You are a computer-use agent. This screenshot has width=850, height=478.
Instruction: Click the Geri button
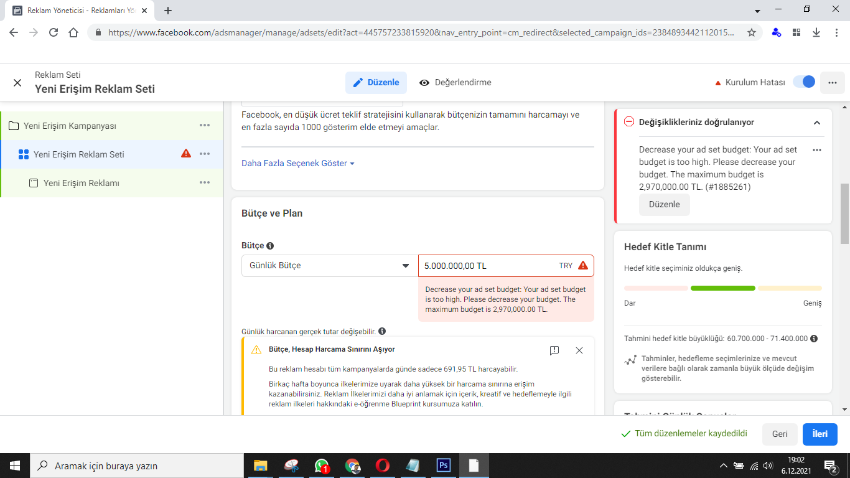click(x=780, y=434)
